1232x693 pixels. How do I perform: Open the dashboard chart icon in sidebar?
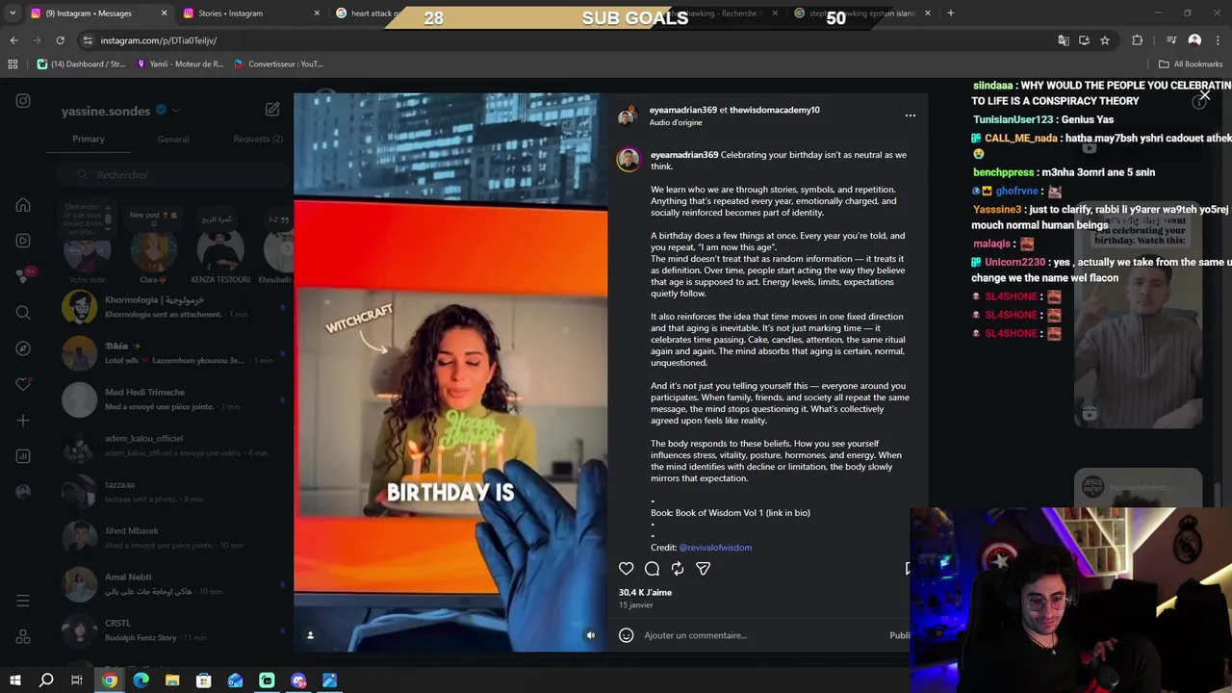(x=23, y=456)
